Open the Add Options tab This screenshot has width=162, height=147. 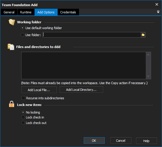click(x=46, y=12)
